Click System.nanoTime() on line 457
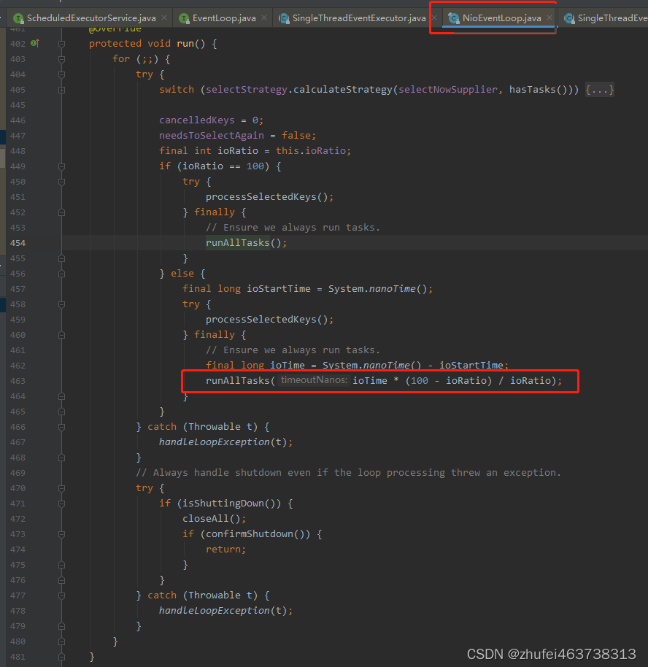Viewport: 648px width, 667px height. click(x=377, y=288)
